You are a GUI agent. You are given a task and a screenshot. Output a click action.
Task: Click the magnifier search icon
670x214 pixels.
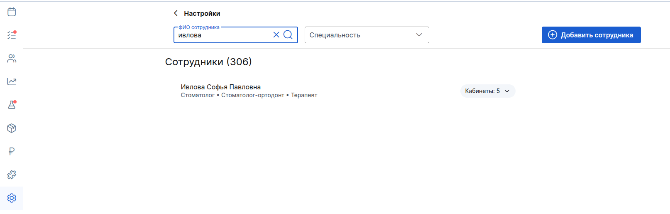[288, 35]
